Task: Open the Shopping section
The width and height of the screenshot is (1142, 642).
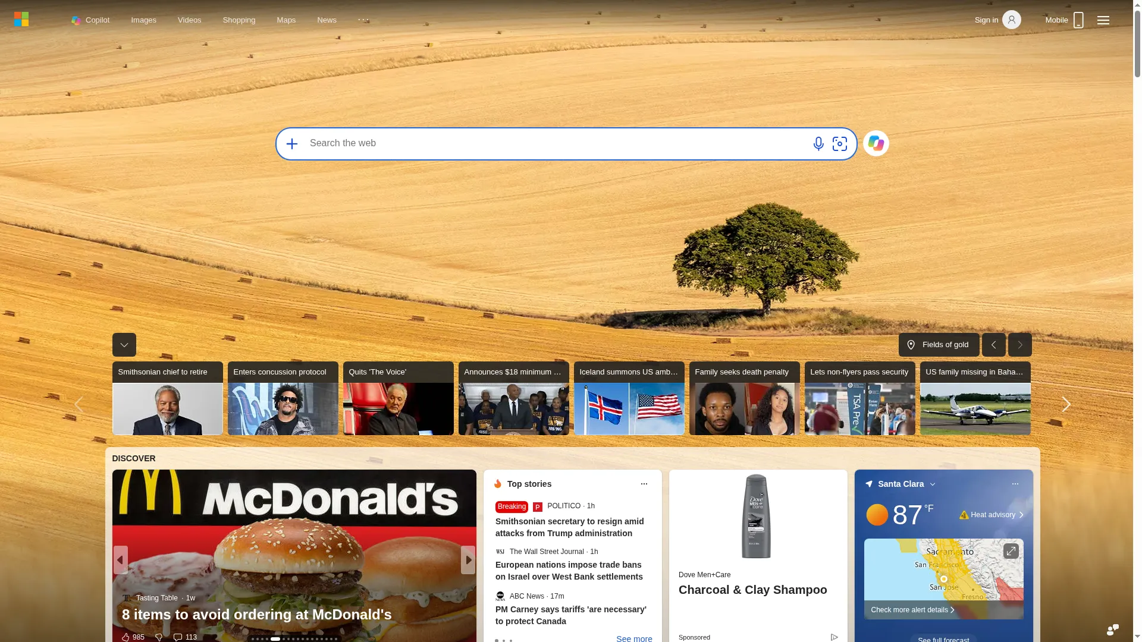Action: point(239,20)
